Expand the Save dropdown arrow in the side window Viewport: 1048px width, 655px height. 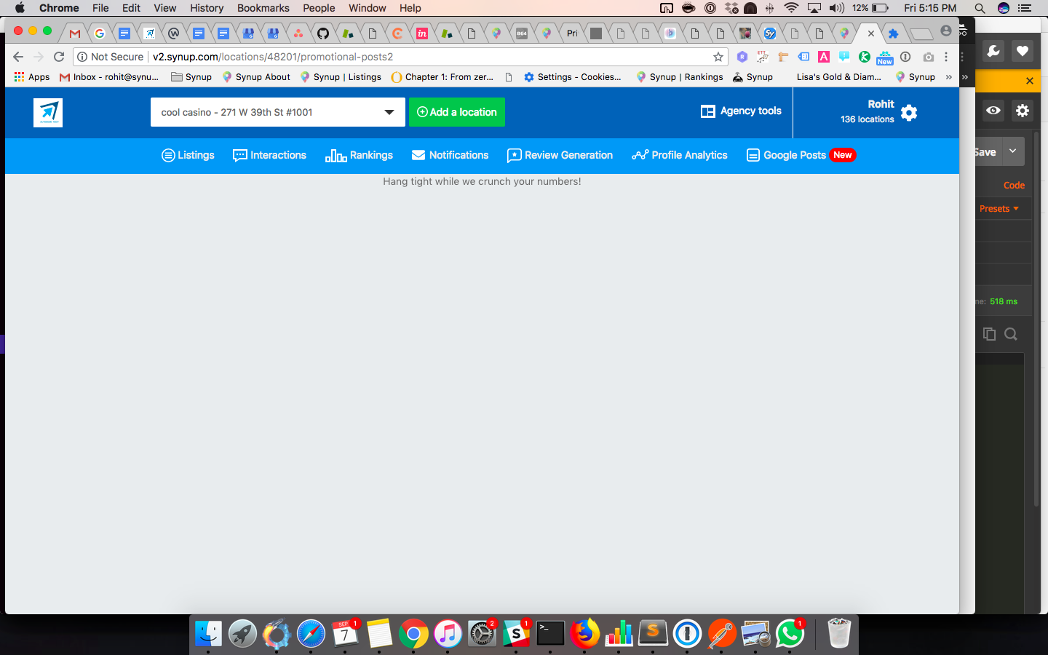click(1013, 151)
